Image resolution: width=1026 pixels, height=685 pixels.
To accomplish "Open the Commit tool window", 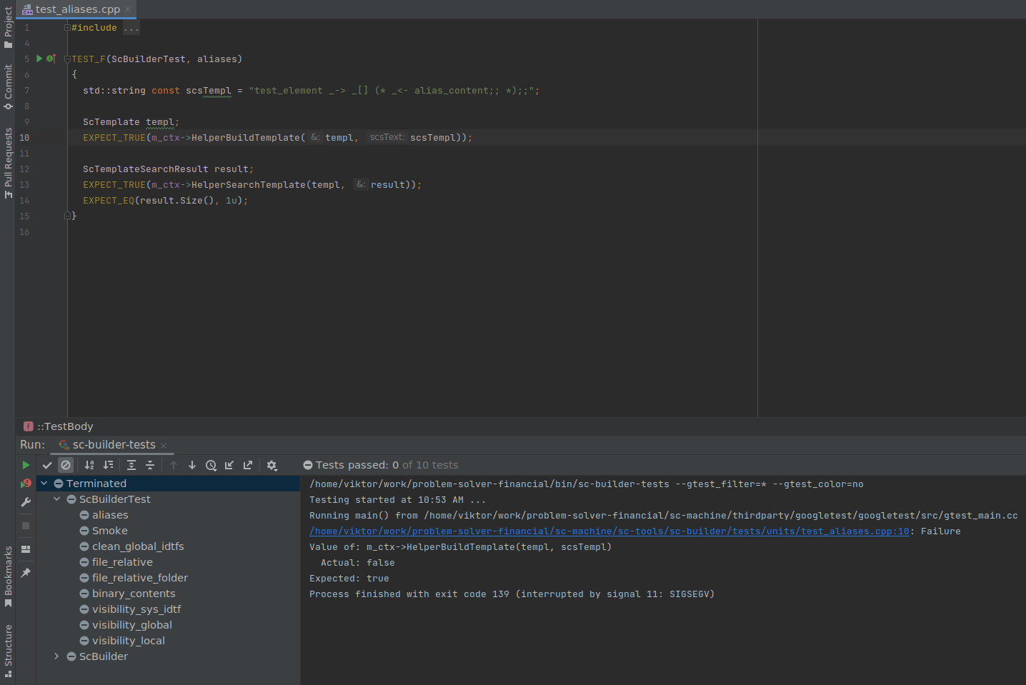I will tap(8, 86).
